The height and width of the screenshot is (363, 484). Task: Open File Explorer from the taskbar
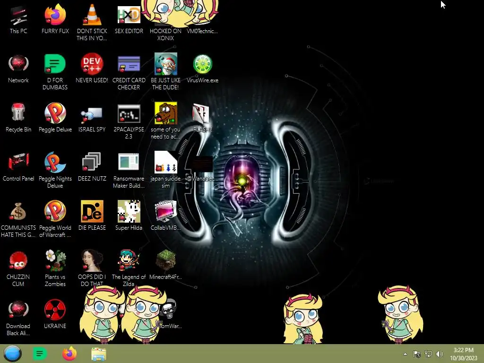point(99,354)
